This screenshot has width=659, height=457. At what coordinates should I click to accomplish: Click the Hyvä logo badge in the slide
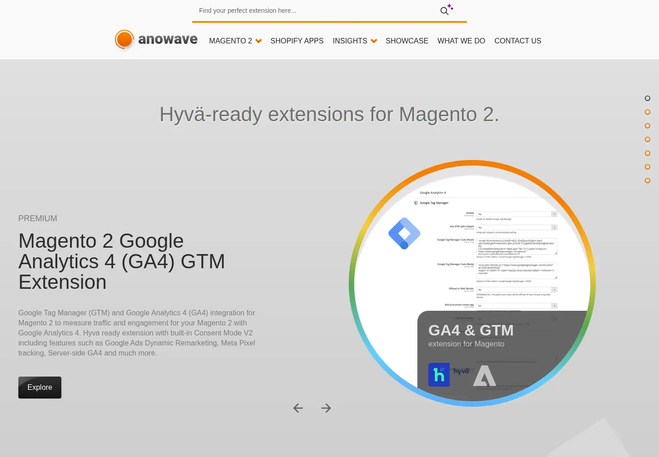[439, 375]
